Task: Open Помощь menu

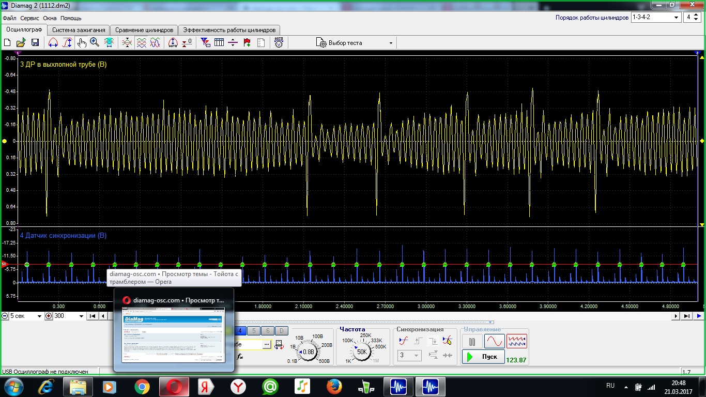Action: [71, 18]
